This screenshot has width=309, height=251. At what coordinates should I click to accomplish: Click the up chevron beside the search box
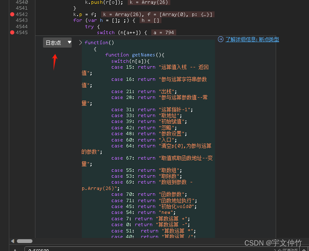click(x=304, y=249)
